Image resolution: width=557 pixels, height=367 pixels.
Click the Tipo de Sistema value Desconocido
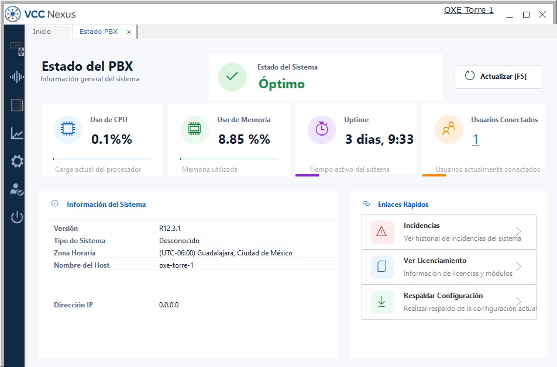pyautogui.click(x=179, y=241)
